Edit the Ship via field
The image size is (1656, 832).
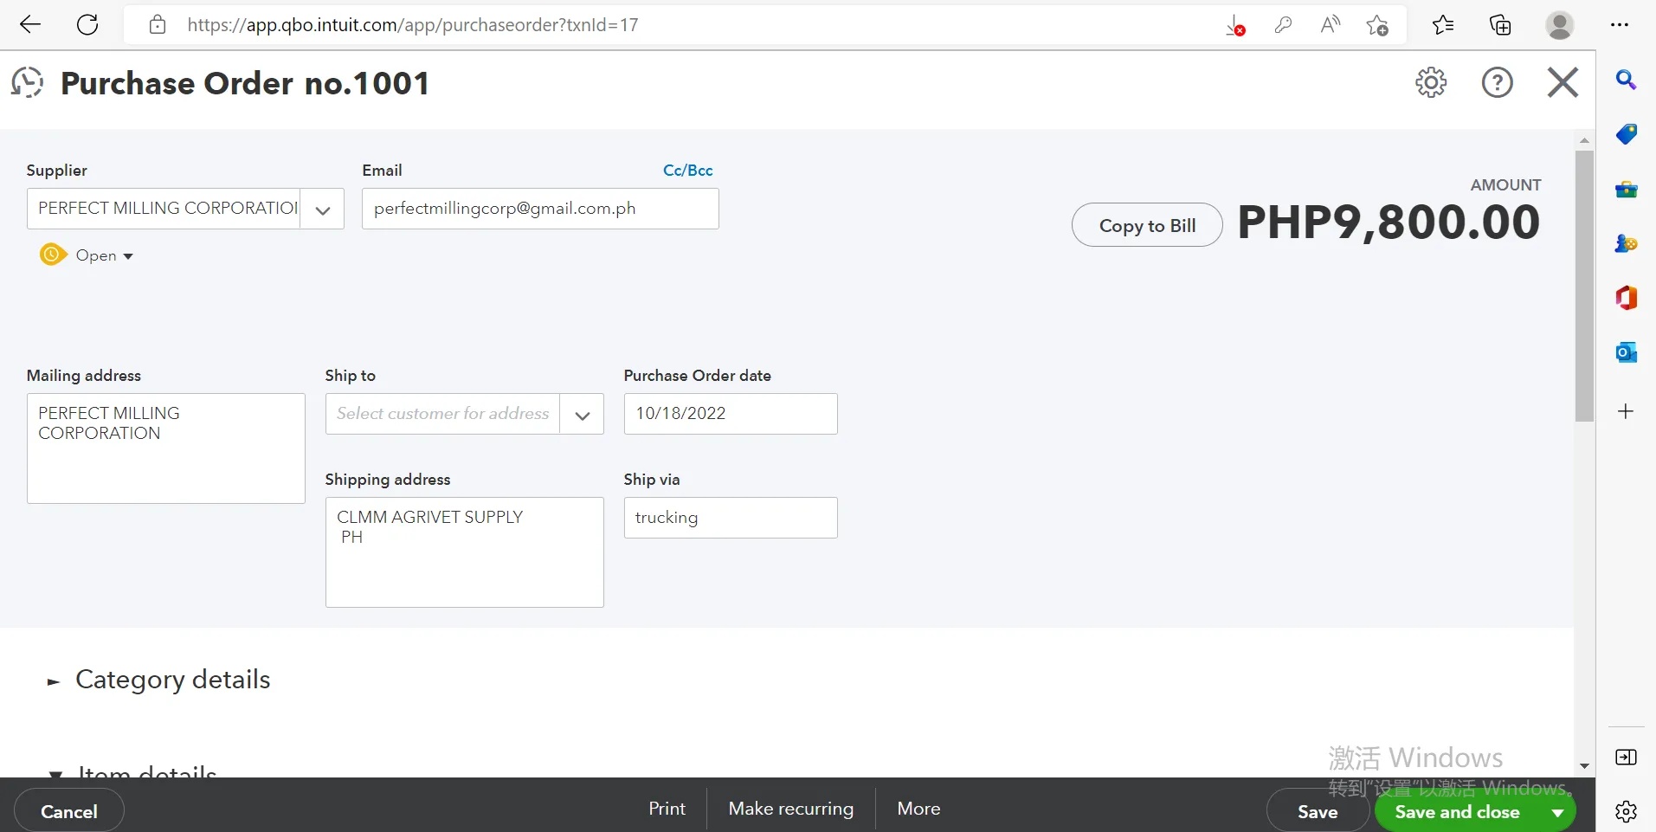tap(731, 518)
